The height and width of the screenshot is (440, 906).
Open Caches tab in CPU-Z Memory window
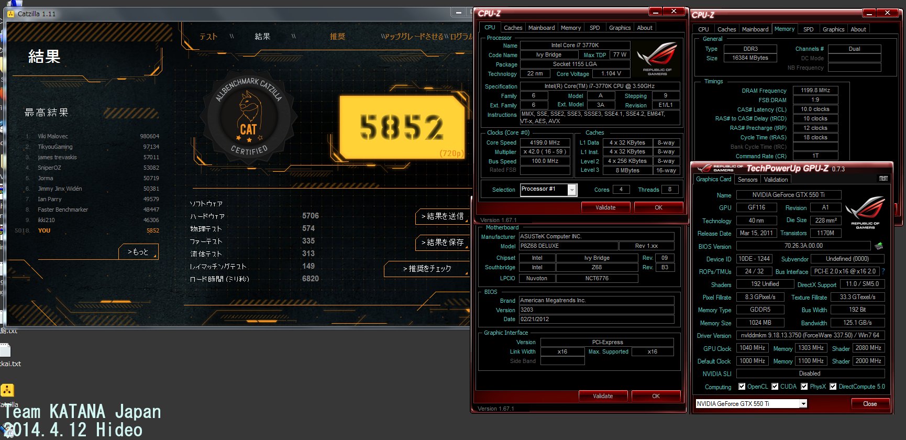(726, 29)
